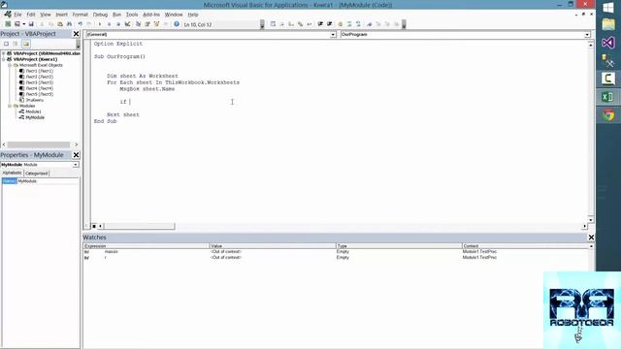Click the Expression column header in Watches
Image resolution: width=621 pixels, height=349 pixels.
point(146,246)
